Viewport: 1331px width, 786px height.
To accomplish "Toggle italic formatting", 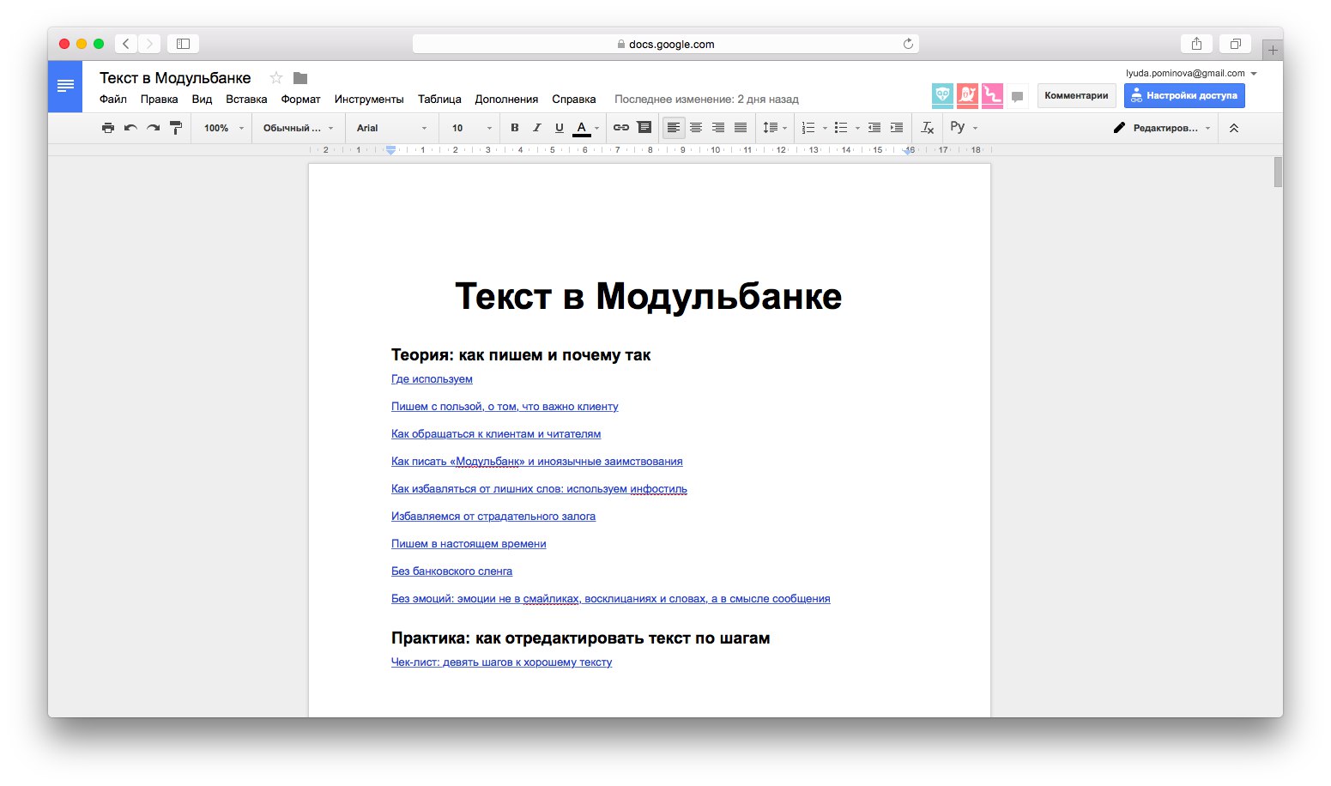I will pos(537,128).
